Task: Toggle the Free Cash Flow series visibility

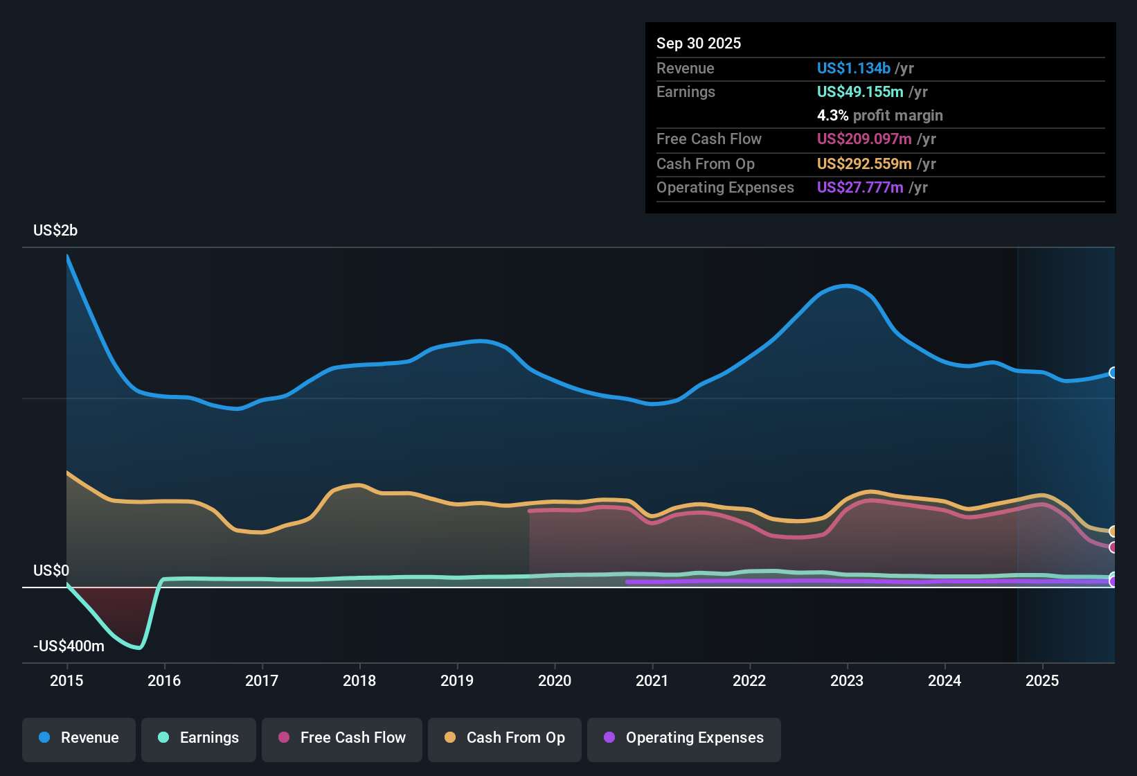Action: 341,738
